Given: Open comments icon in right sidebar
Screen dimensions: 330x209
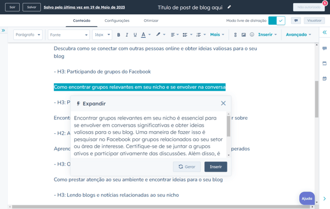Looking at the screenshot, I should tap(324, 49).
